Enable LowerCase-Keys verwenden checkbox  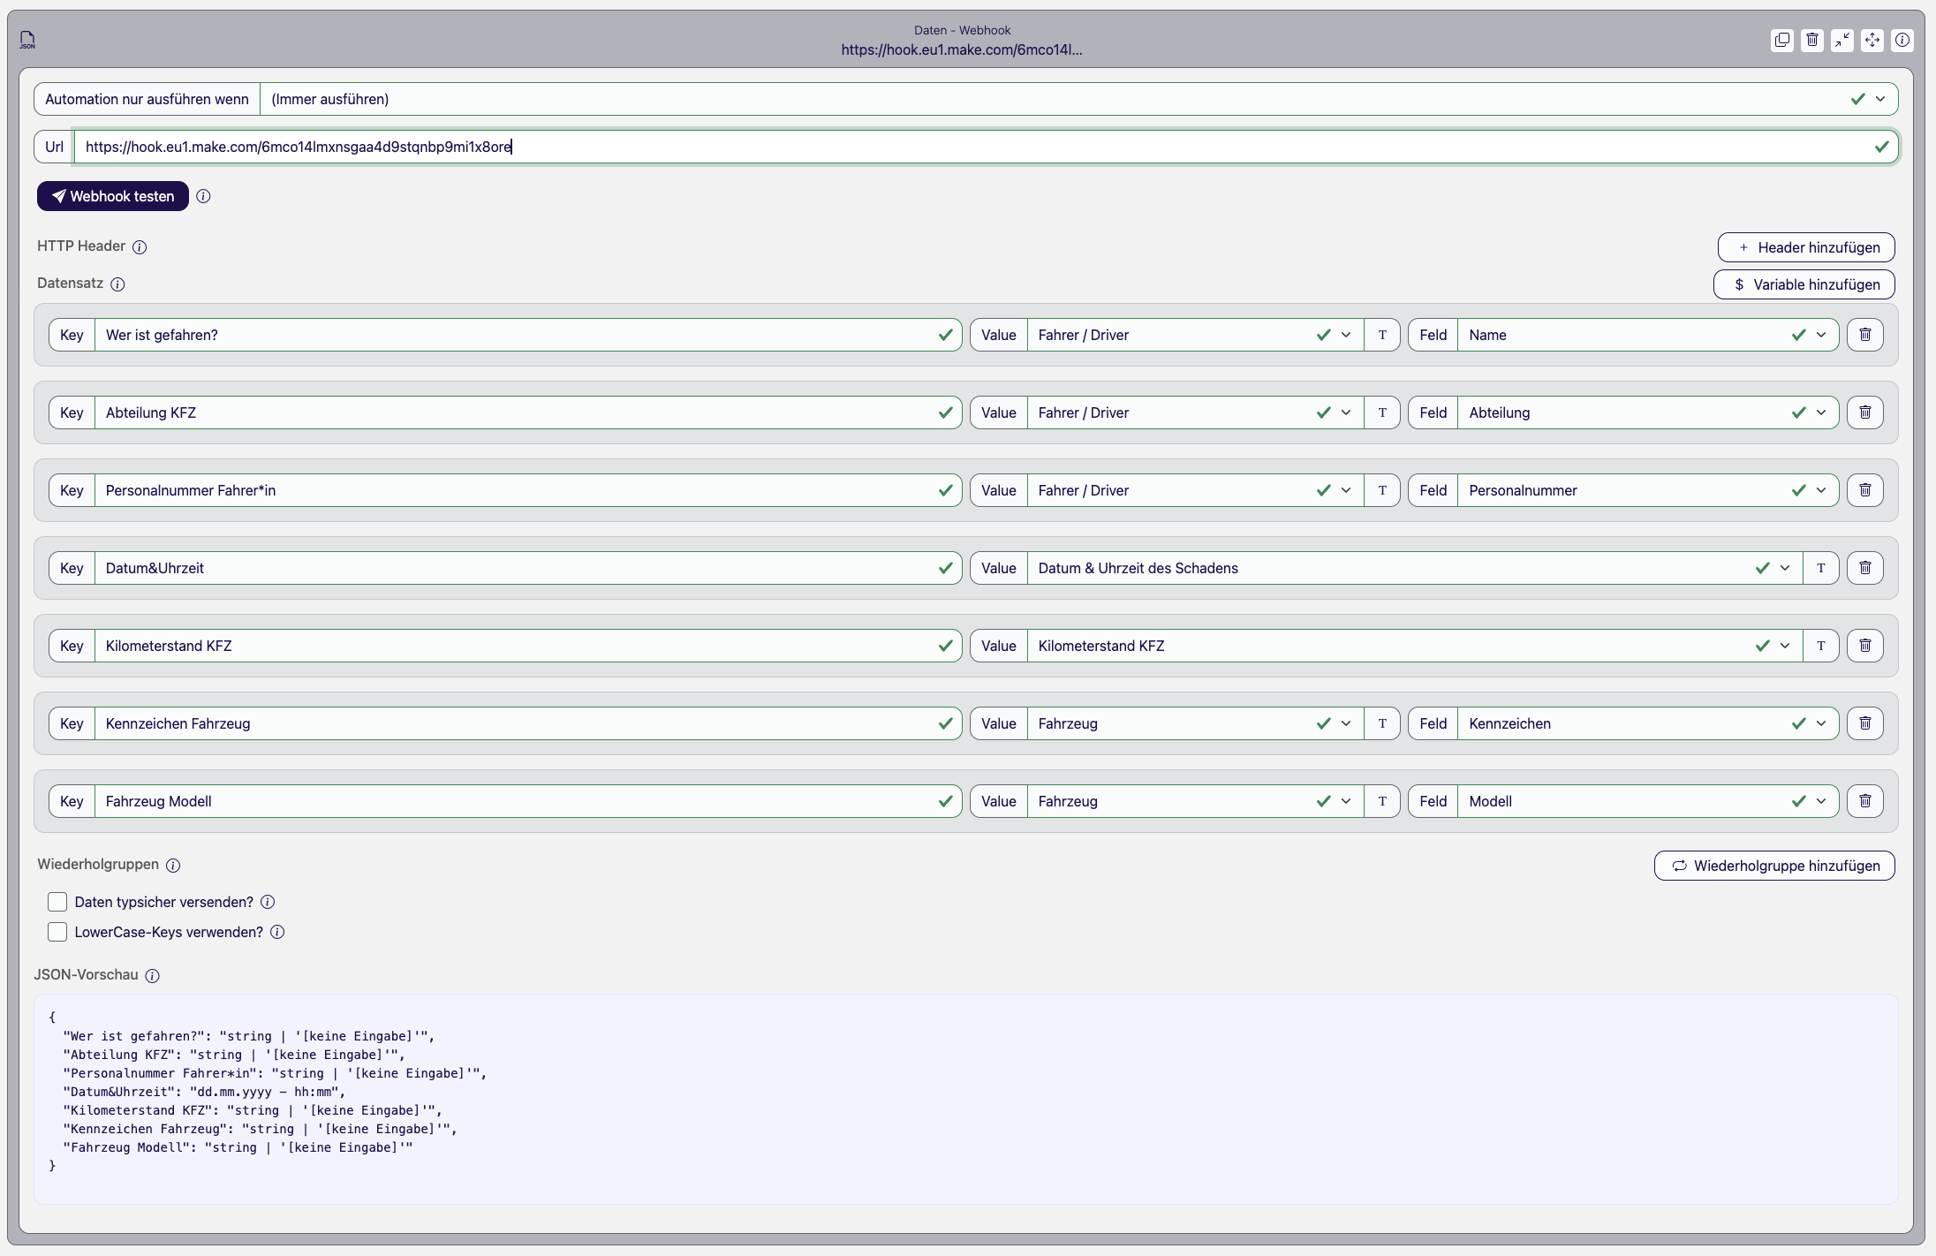pos(57,932)
